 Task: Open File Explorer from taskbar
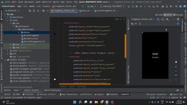pos(96,102)
